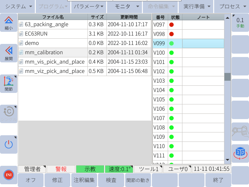Open the ユーザ0 user coordinate selector
Screen dimensions: 249x187
177,169
